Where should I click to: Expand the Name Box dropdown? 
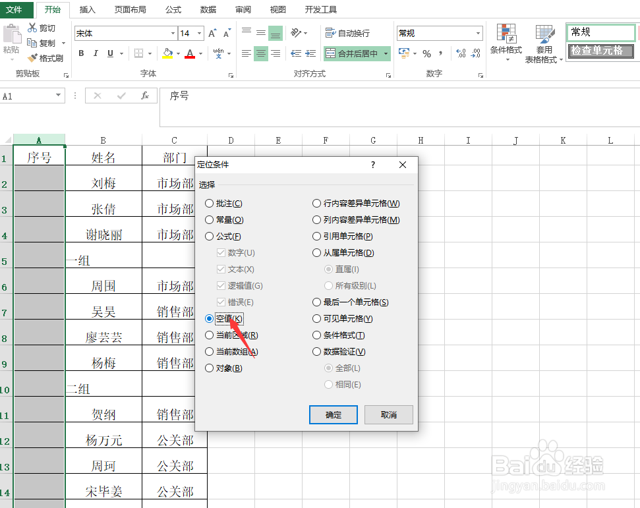[x=59, y=96]
